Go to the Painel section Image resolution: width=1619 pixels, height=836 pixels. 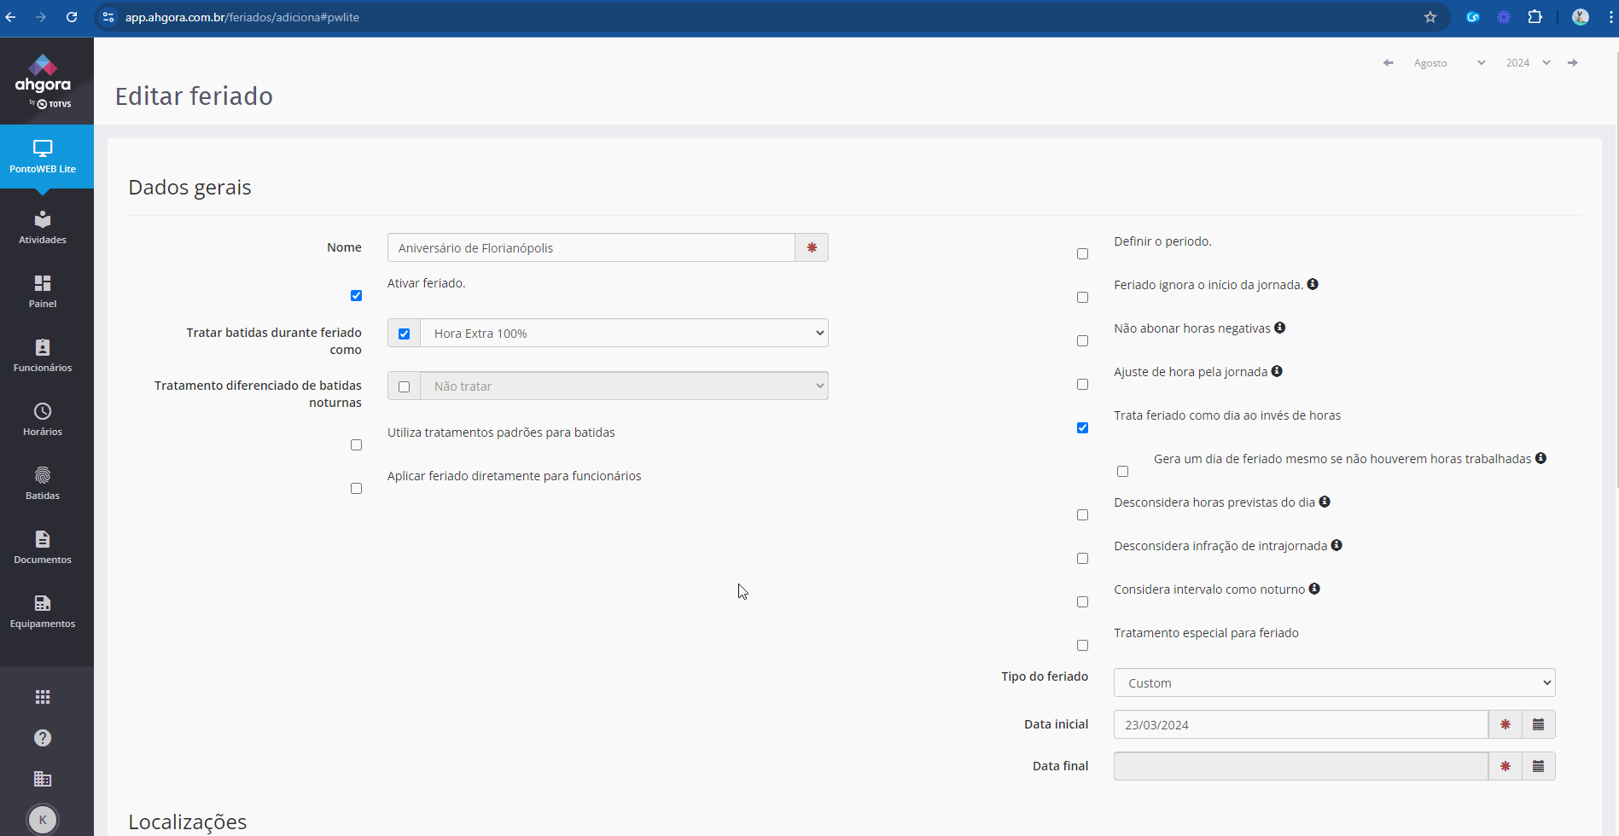(x=43, y=292)
